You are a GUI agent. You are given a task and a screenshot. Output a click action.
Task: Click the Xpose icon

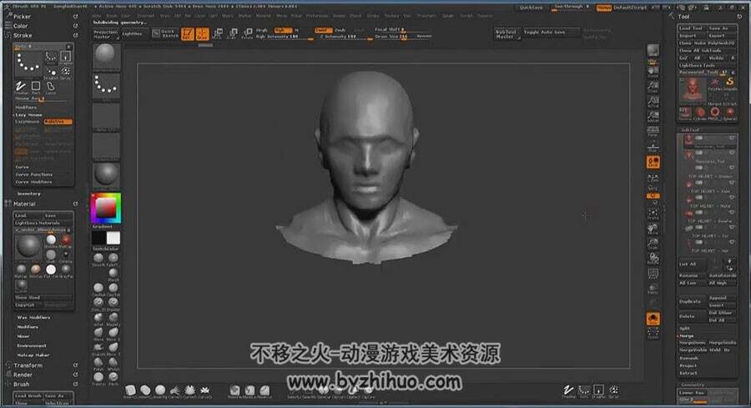(653, 333)
